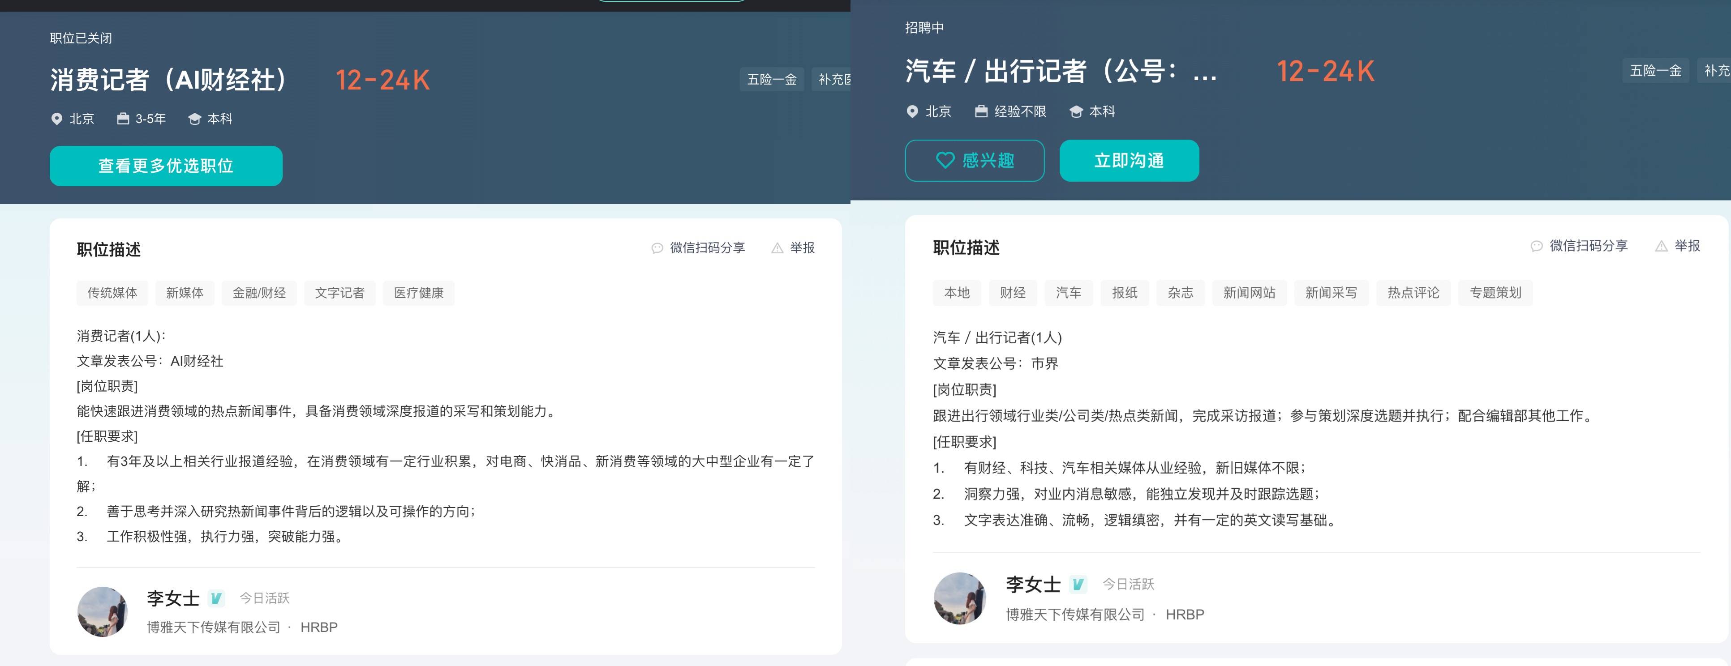Click the report warning icon in right panel
The image size is (1731, 666).
pos(1661,246)
